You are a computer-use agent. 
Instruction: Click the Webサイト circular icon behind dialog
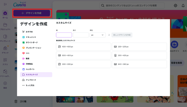[x=174, y=44]
